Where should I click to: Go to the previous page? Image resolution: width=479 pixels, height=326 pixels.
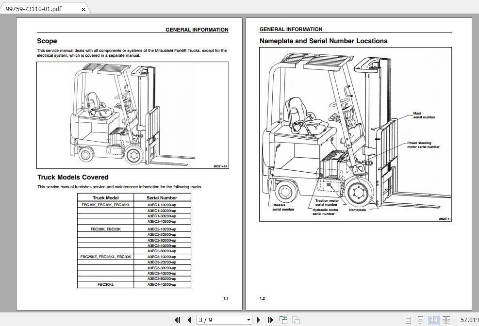[189, 320]
